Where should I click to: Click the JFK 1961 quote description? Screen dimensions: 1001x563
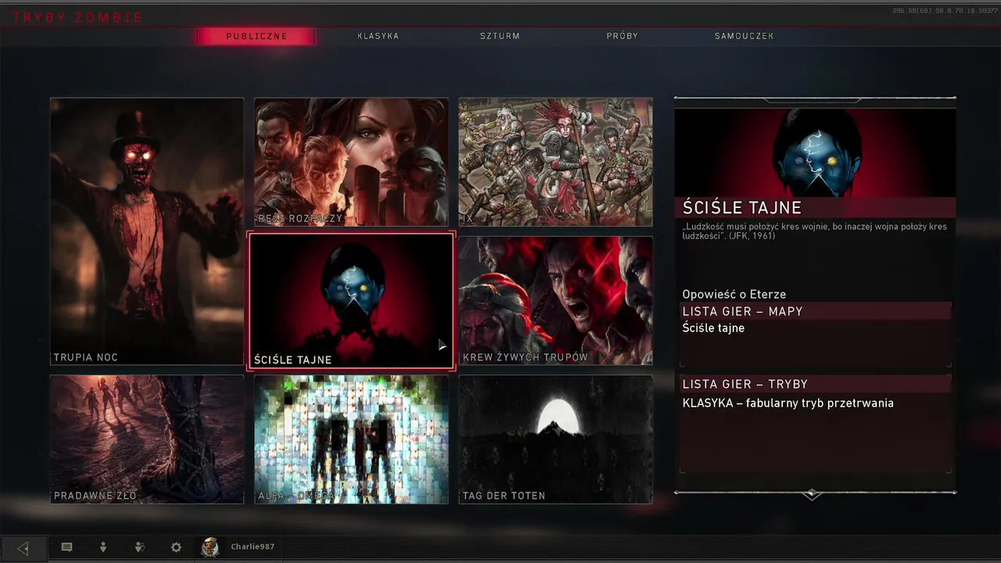tap(814, 231)
